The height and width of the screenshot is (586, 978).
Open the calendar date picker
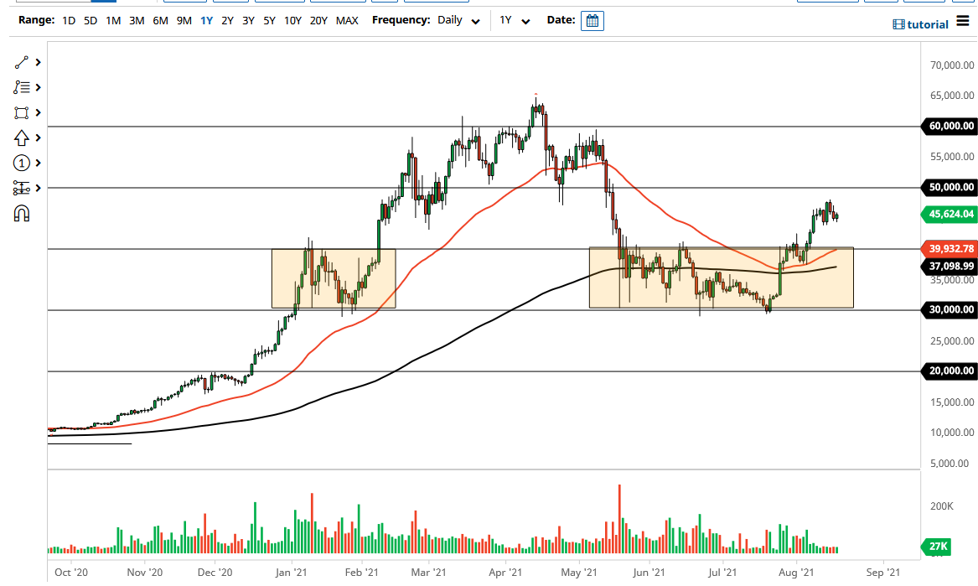tap(592, 21)
